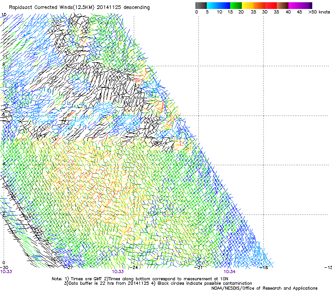Click the gray 0-5 knots legend segment
Viewport: 332px width, 291px height.
coord(201,5)
